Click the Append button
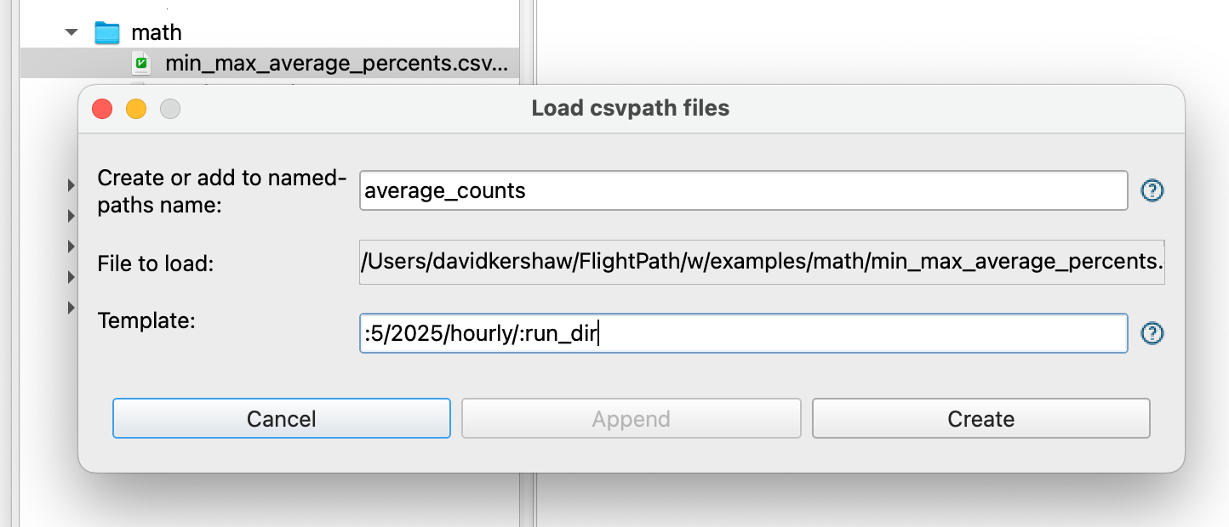 632,419
